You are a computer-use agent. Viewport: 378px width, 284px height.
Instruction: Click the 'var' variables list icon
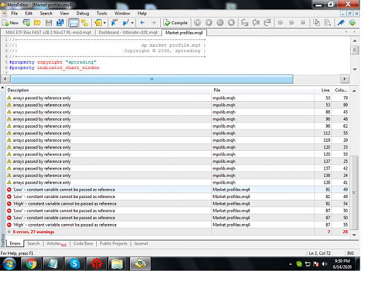coord(114,22)
